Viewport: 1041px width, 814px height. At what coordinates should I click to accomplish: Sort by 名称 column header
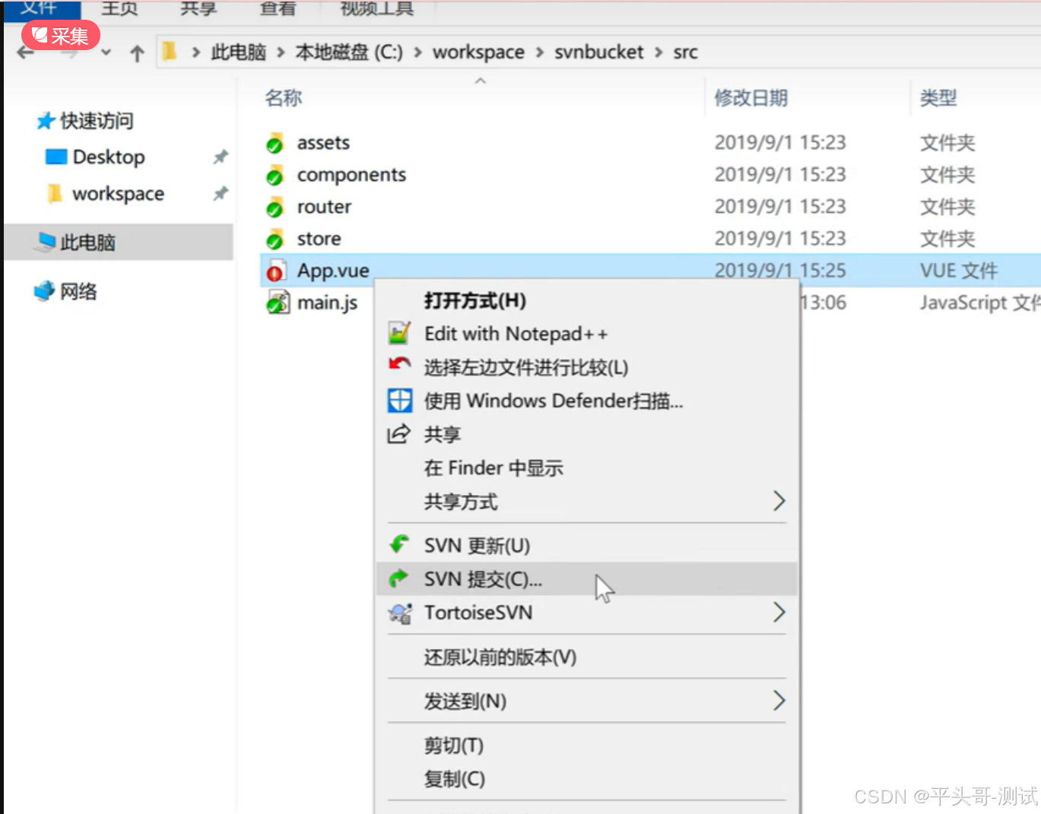click(284, 97)
